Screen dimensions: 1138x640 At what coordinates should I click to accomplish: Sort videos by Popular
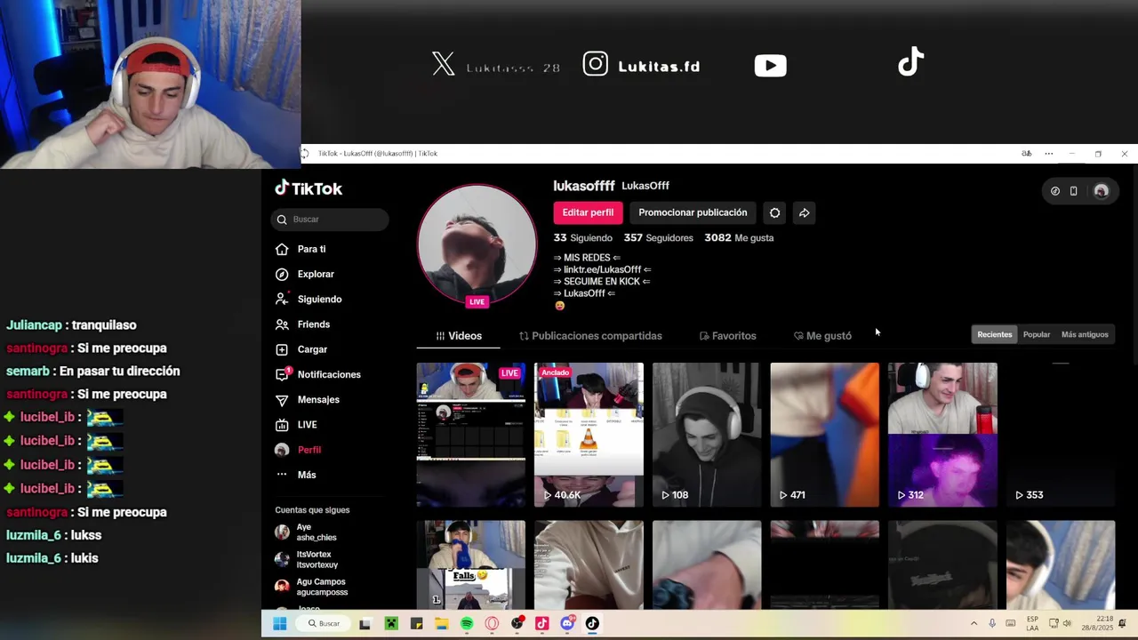pyautogui.click(x=1037, y=334)
